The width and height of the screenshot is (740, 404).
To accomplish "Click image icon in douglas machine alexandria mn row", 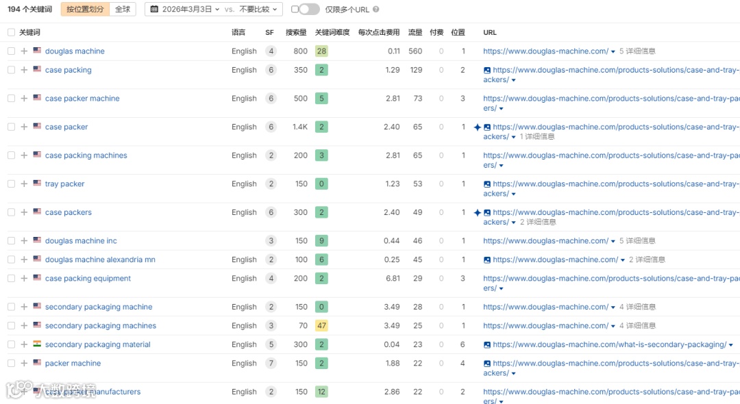I will tap(487, 260).
